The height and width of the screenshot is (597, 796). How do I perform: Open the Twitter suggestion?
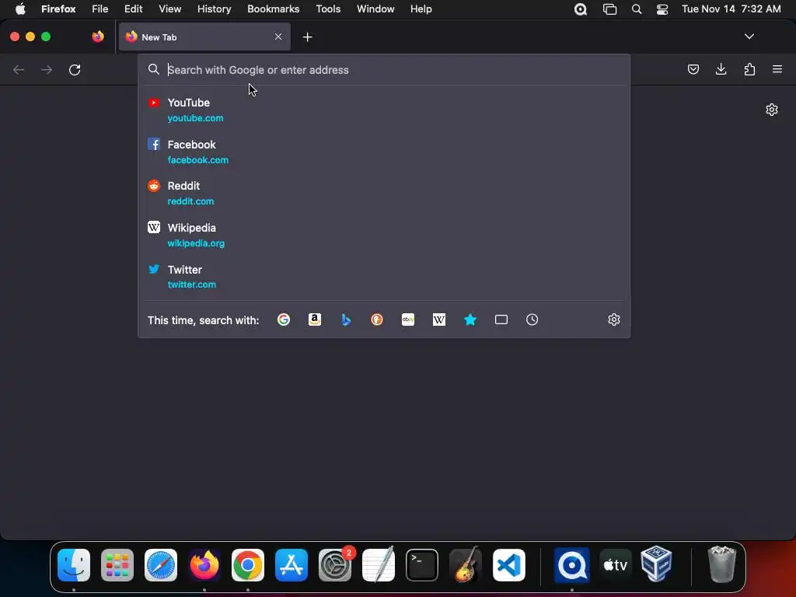coord(384,277)
